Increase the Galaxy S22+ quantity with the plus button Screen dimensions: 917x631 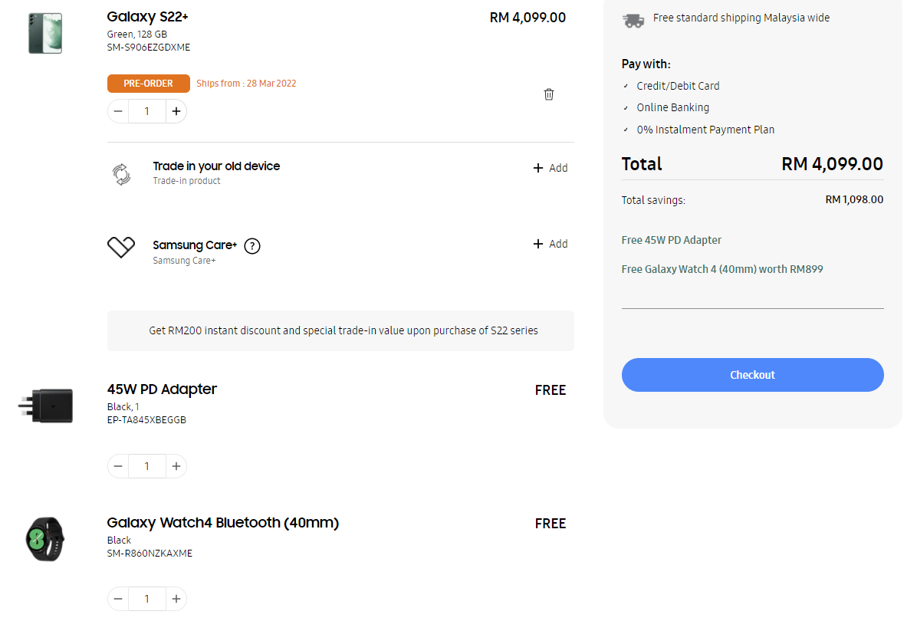point(176,111)
